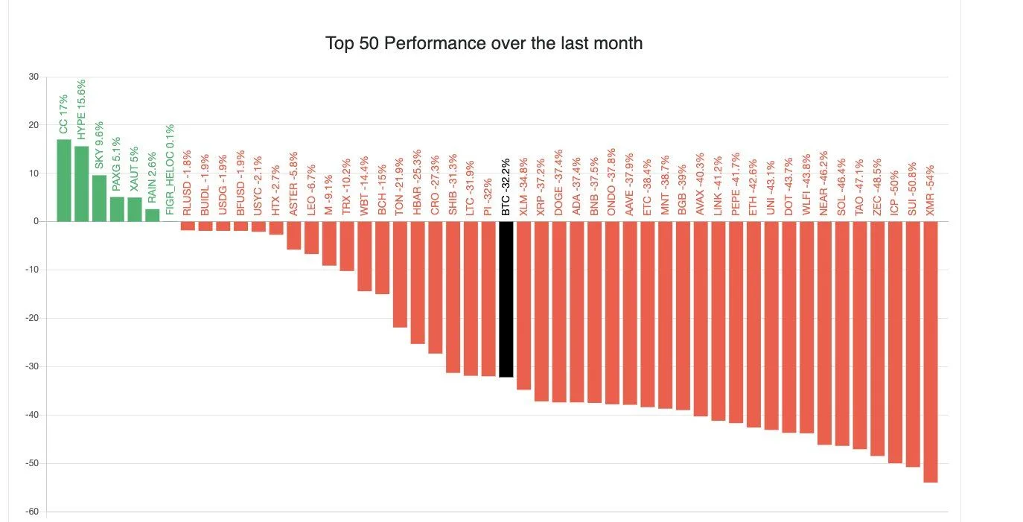1023x522 pixels.
Task: Select the XRP -37.2% bar
Action: 541,311
